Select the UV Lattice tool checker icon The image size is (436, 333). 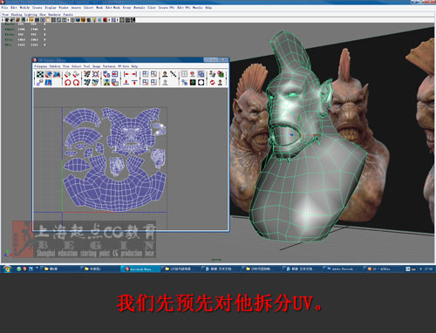(x=40, y=74)
